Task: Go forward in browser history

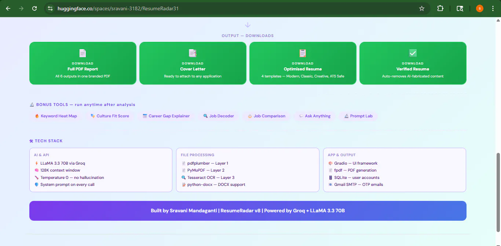Action: tap(21, 8)
